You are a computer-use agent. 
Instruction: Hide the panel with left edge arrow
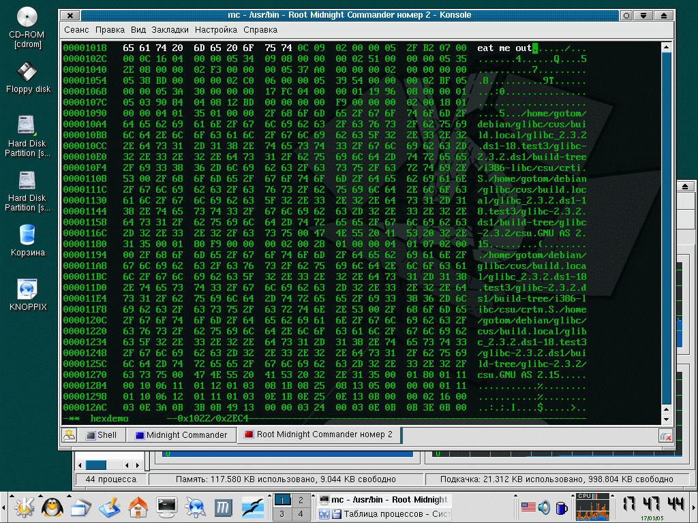tap(3, 507)
